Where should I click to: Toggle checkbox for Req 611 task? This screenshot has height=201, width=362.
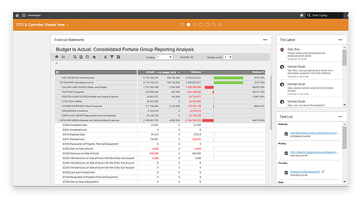point(286,153)
